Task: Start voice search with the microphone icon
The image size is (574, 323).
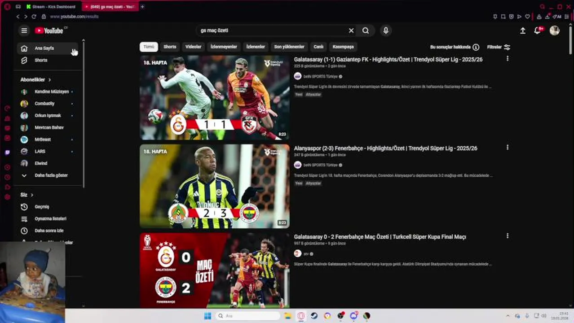Action: point(385,31)
